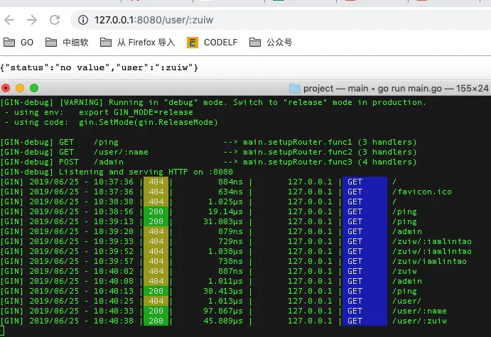Click path '/favicon.ico' in log

[422, 192]
